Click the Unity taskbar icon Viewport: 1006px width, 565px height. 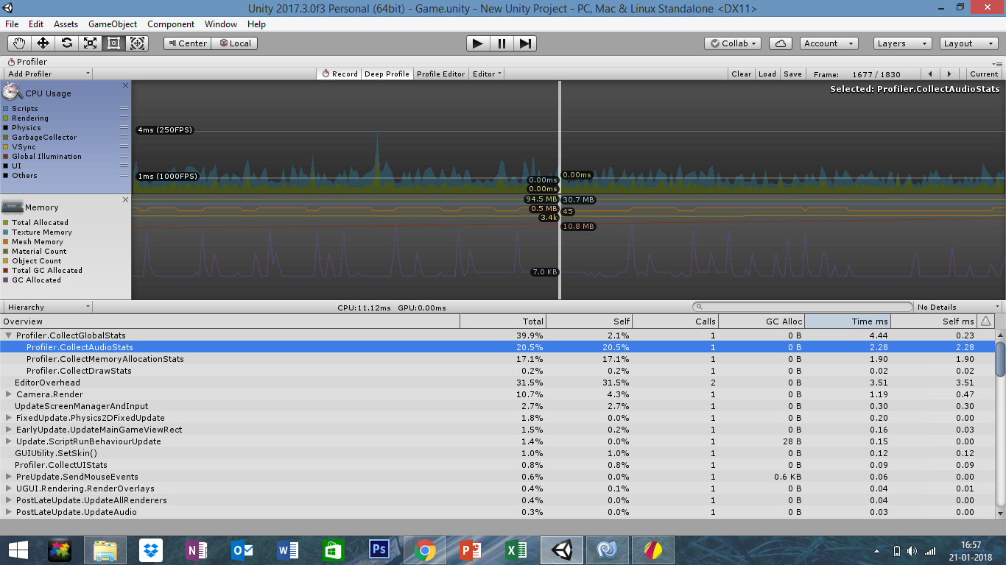[562, 550]
